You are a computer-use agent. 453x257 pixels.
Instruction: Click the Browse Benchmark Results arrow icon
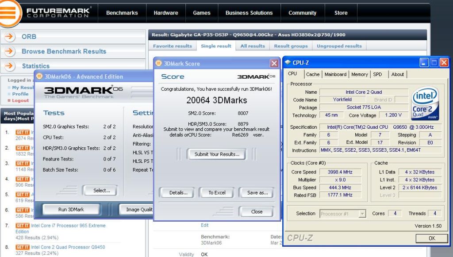[x=10, y=51]
